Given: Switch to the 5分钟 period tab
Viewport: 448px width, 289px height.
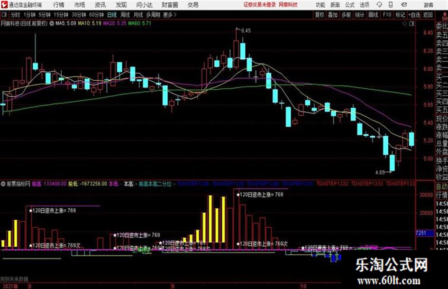Looking at the screenshot, I should pyautogui.click(x=45, y=15).
